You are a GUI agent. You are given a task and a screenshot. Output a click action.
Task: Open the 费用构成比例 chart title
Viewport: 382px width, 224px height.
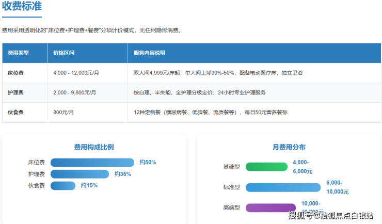(x=93, y=147)
